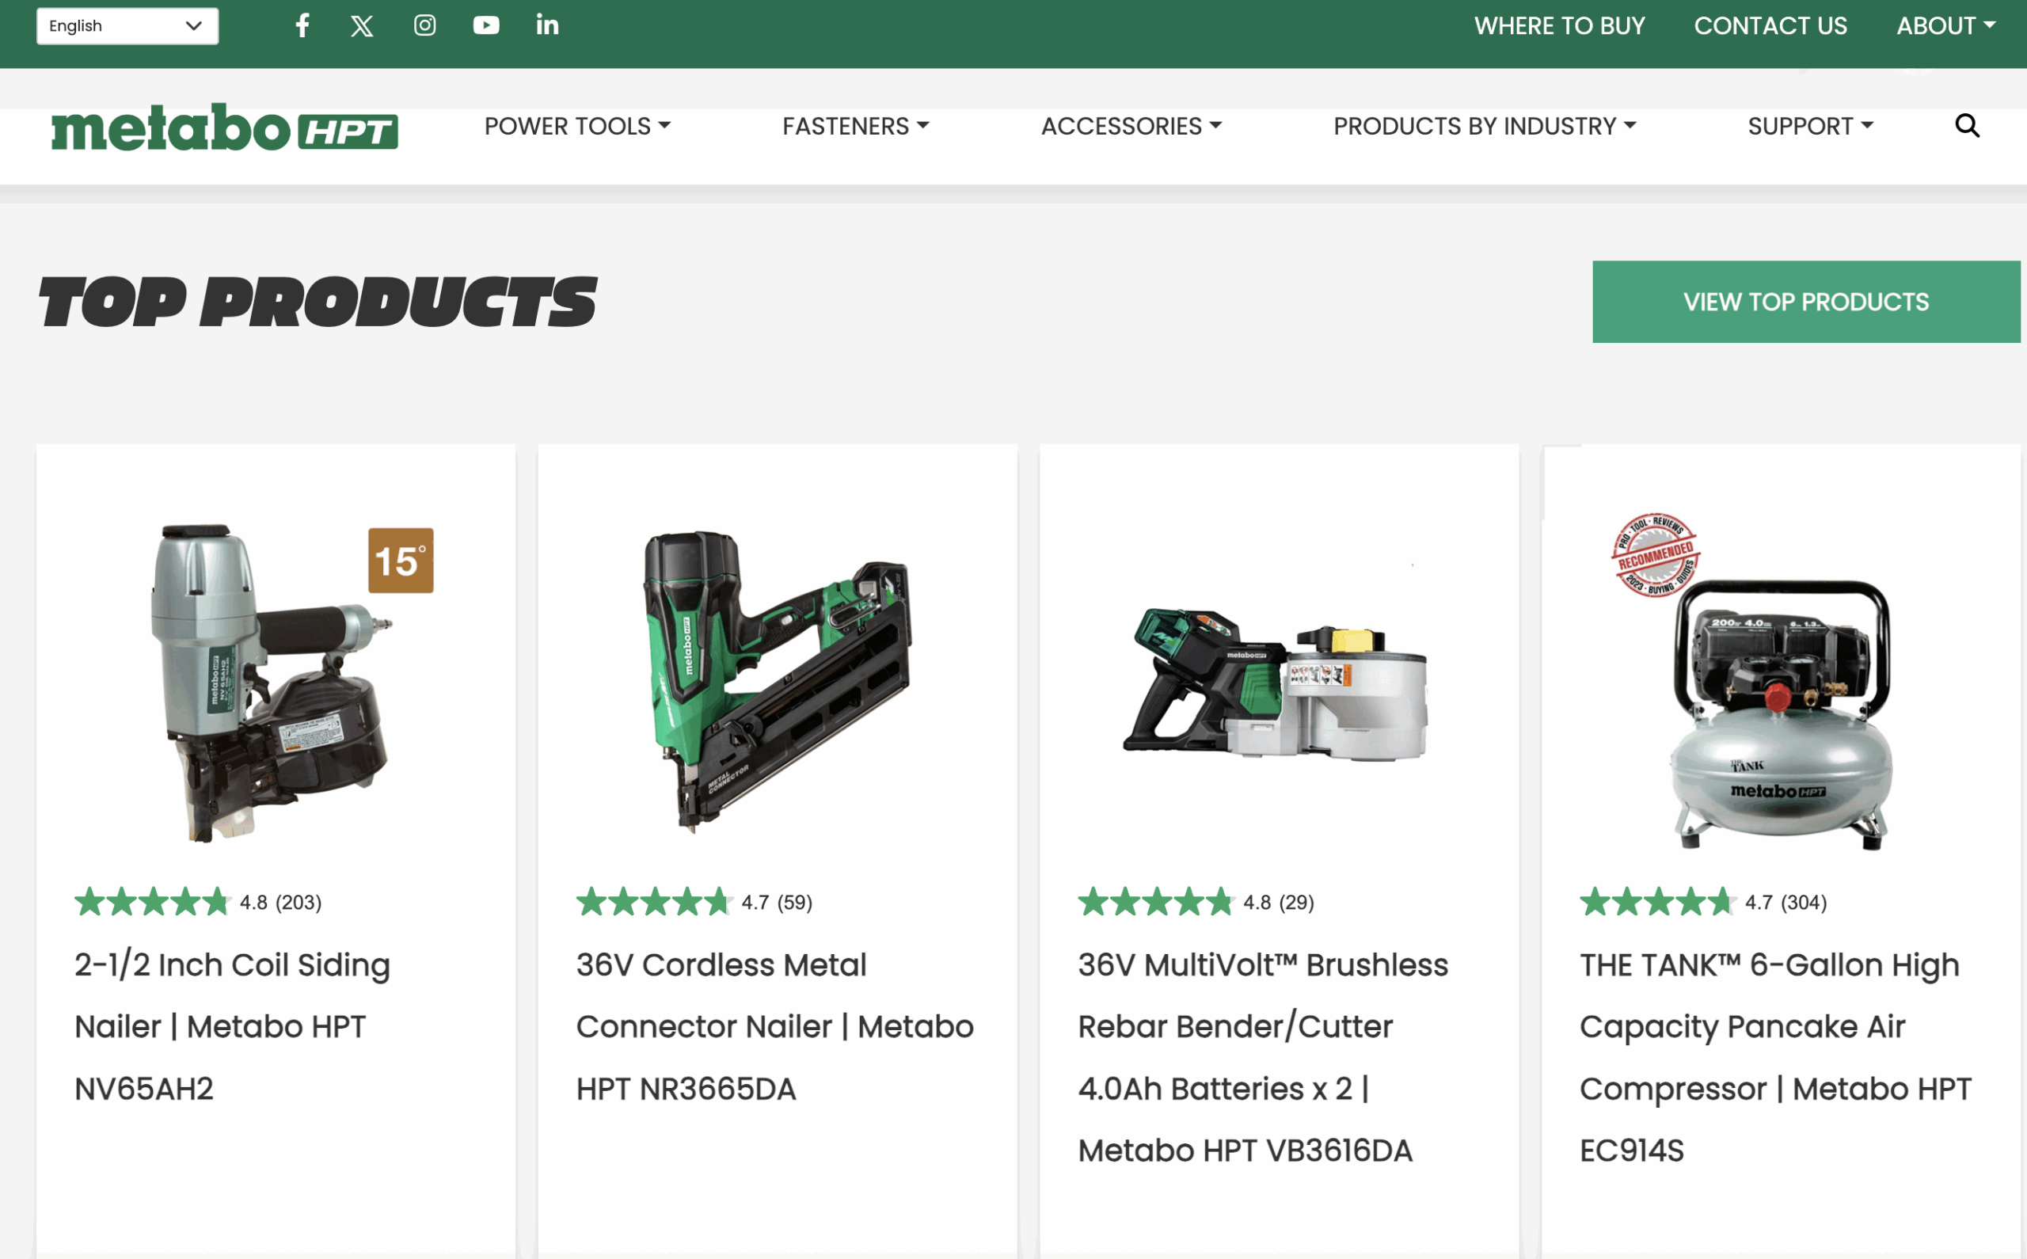Screen dimensions: 2027x1259
Task: Click the 4.8 (203) star rating
Action: pyautogui.click(x=198, y=902)
